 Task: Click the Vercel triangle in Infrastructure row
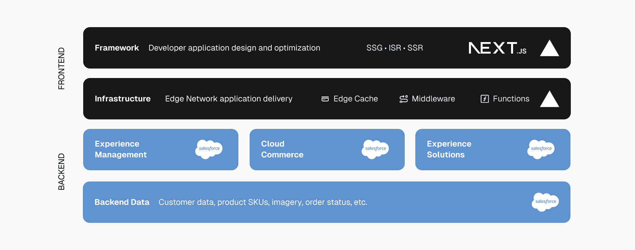coord(549,99)
